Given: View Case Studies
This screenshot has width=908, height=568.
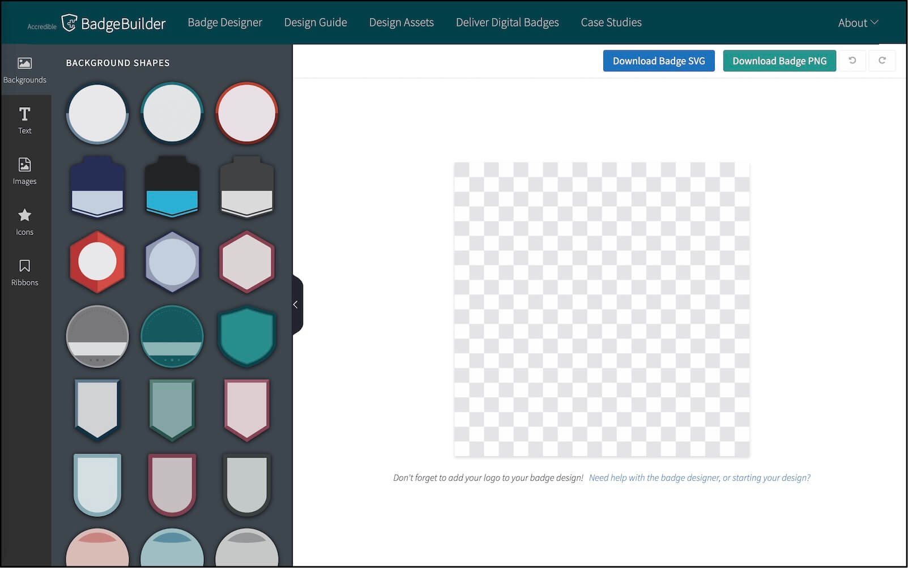Looking at the screenshot, I should click(x=611, y=23).
